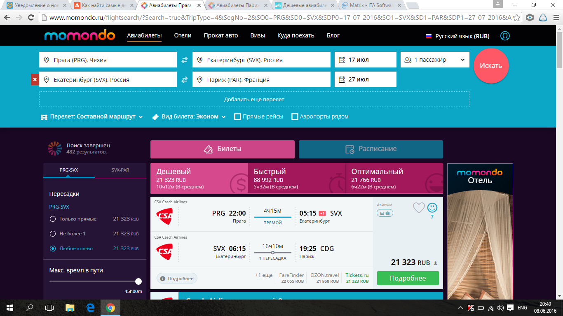Image resolution: width=563 pixels, height=316 pixels.
Task: Switch to Расписание tab
Action: 371,149
